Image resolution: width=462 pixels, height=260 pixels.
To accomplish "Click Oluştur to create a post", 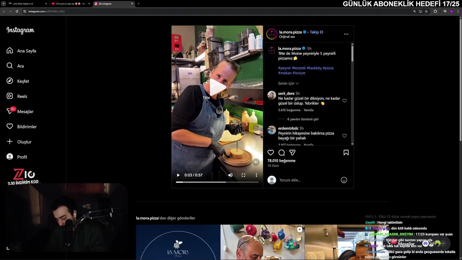I will [19, 142].
